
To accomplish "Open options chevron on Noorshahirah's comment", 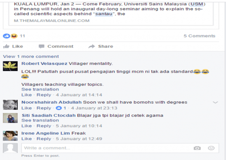I will [x=216, y=103].
